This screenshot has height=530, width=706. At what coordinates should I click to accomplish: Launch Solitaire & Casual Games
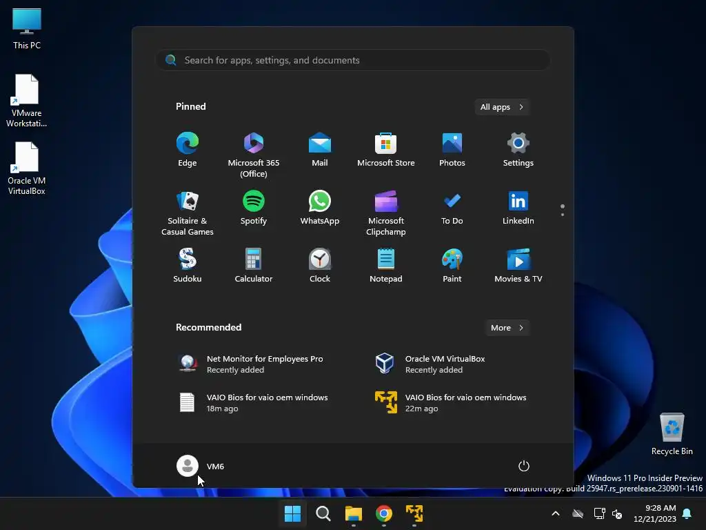point(188,213)
